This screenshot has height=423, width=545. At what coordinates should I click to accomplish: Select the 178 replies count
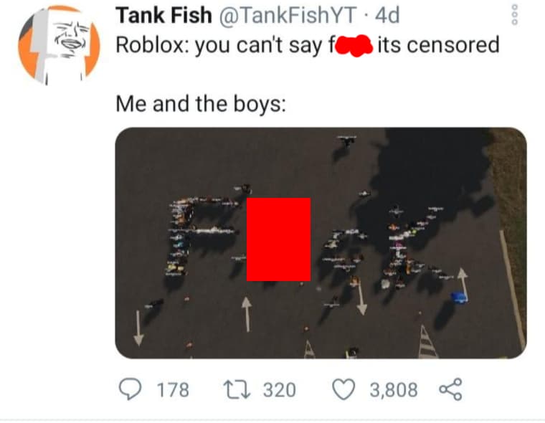point(173,389)
